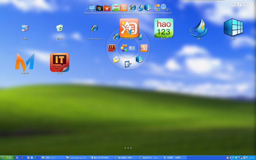Change skin via the shirt icon at top right
This screenshot has height=160, width=256.
(233, 4)
